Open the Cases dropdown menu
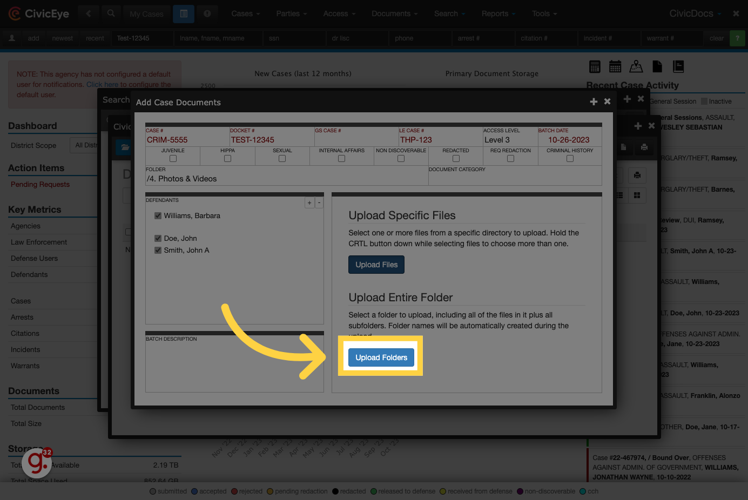The width and height of the screenshot is (748, 500). pyautogui.click(x=246, y=13)
